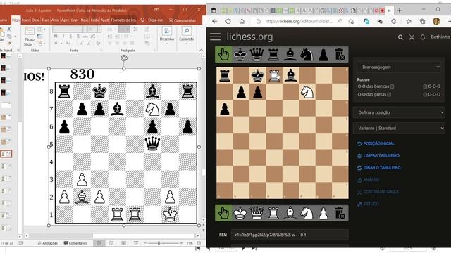Viewport: 451px width, 253px height.
Task: Open PowerPoint Exibir ribbon tab
Action: tap(94, 20)
